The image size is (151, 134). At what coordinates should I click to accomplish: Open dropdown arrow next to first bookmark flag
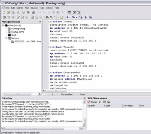[x=70, y=17]
